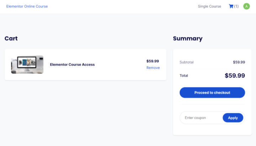Click the subtotal amount $59.99
256x146 pixels.
[x=239, y=62]
